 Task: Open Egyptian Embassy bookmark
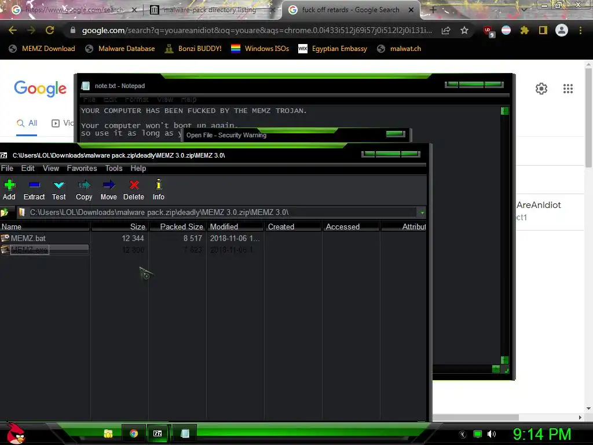333,49
